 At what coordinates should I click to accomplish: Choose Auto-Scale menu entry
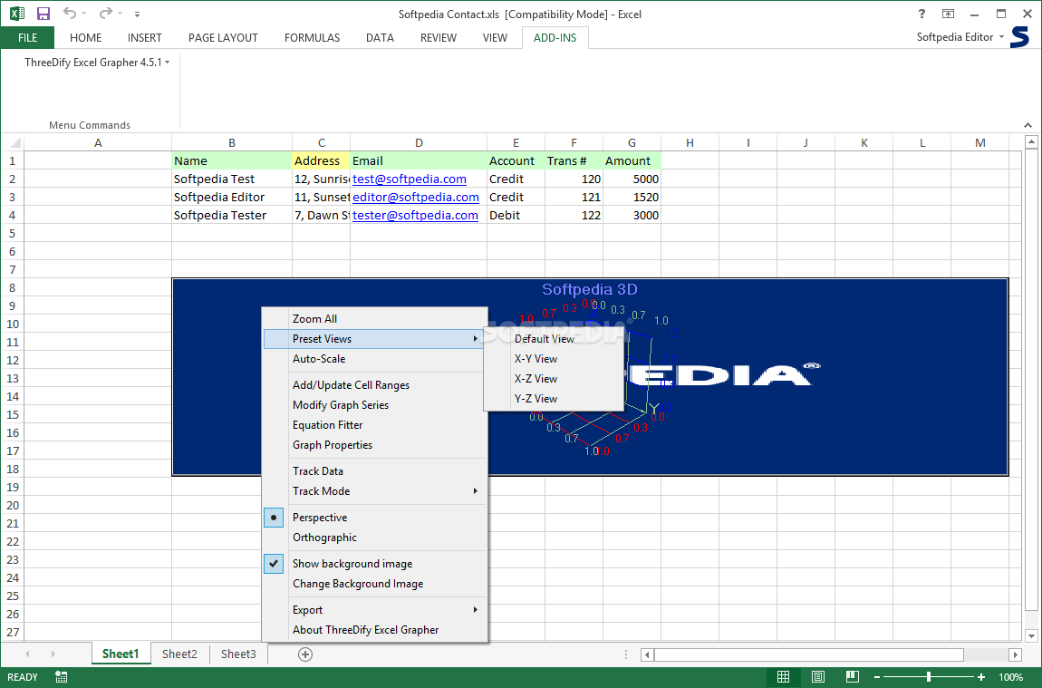[375, 359]
